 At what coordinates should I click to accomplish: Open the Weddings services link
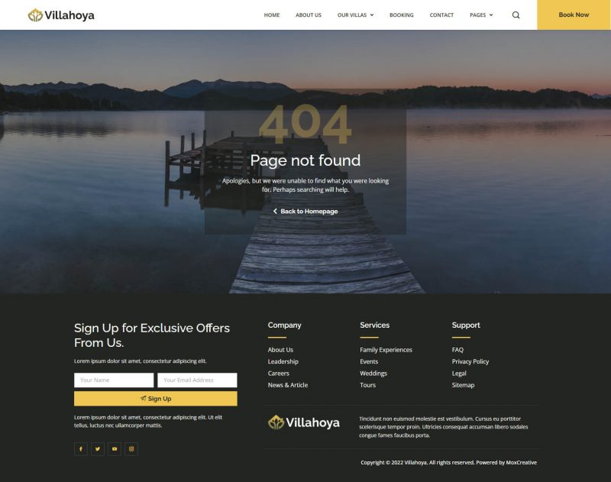pos(373,373)
